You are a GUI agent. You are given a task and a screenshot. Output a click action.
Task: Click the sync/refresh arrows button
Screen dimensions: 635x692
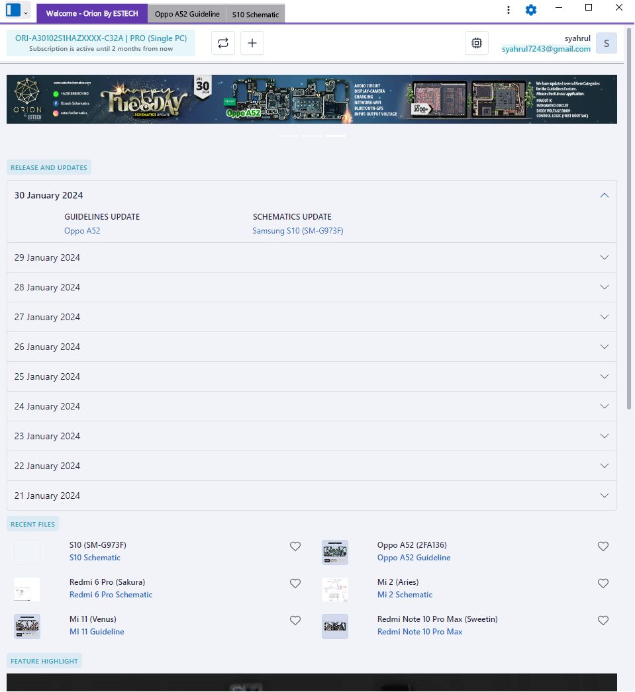(223, 43)
